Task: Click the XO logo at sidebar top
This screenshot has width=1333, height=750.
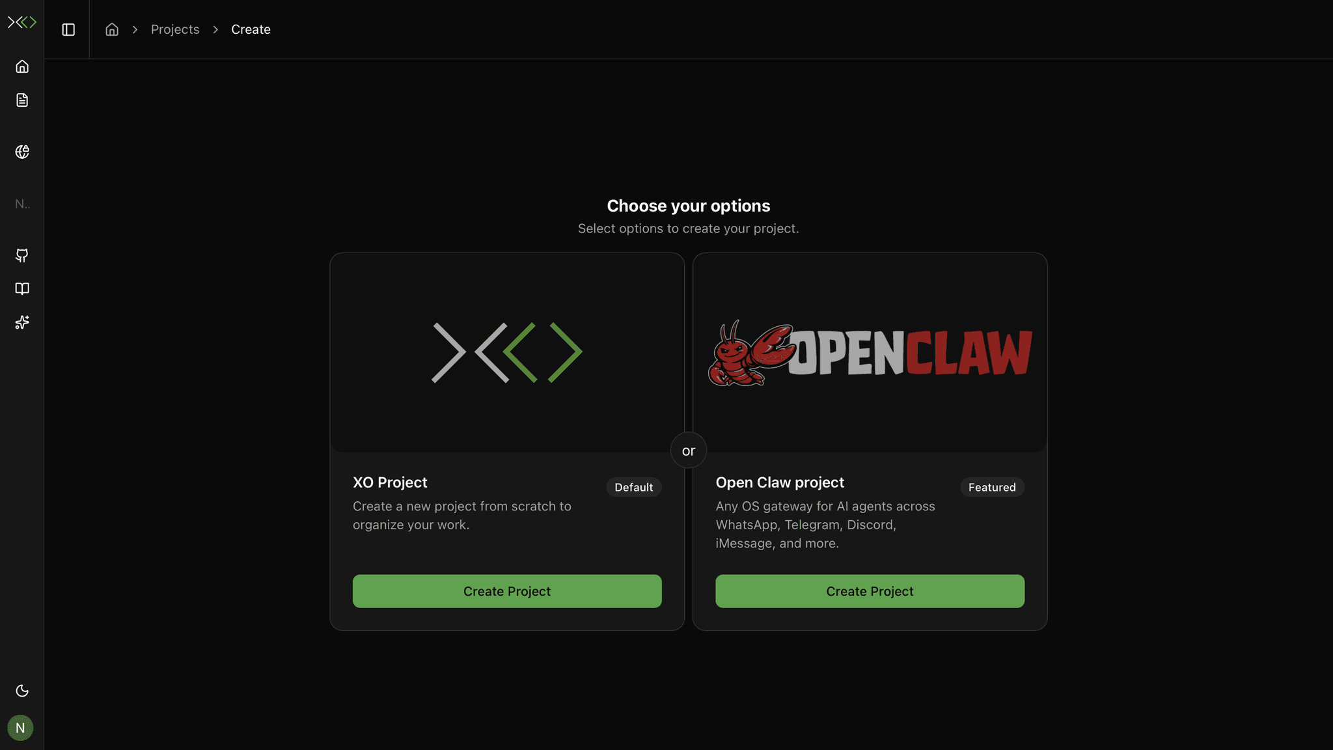Action: pos(21,21)
